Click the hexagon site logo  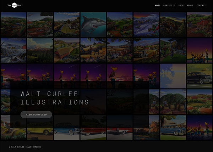tap(14, 5)
